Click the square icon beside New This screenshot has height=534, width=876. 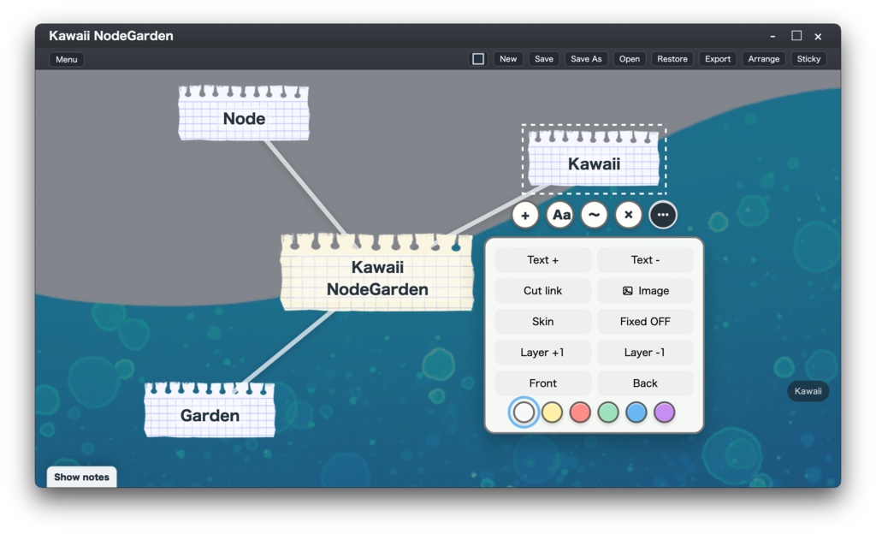click(478, 59)
